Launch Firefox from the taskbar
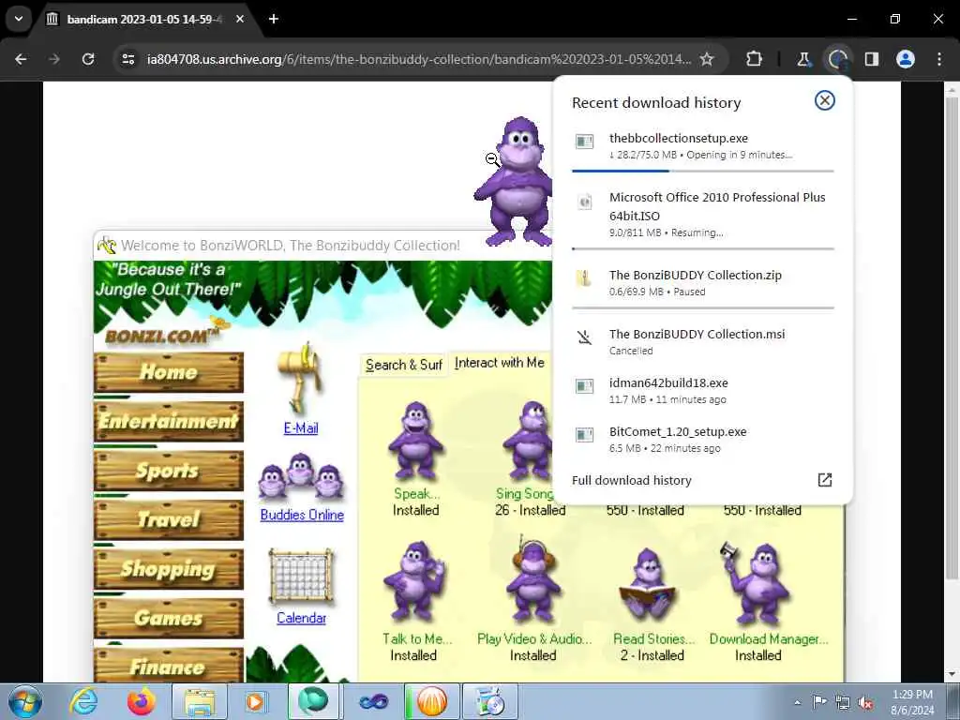960x720 pixels. 141,701
